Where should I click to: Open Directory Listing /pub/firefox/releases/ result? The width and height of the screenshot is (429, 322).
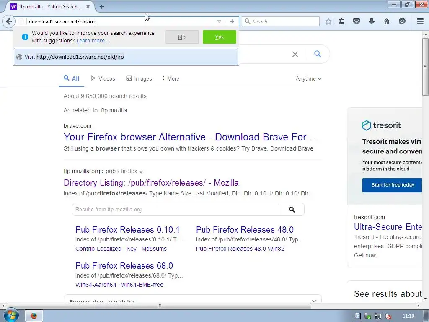tap(151, 183)
